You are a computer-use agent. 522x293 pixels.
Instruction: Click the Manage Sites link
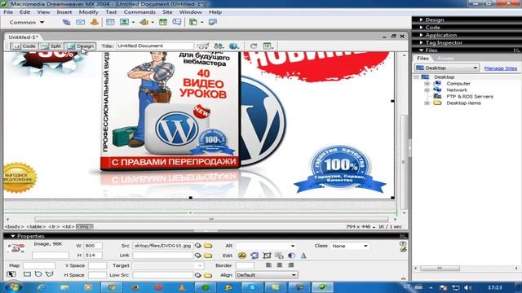pyautogui.click(x=501, y=68)
